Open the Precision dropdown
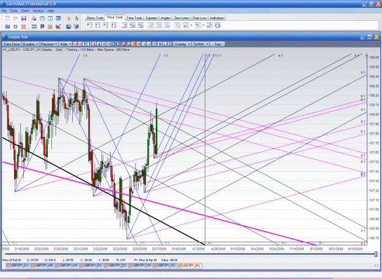The image size is (382, 279). click(49, 44)
